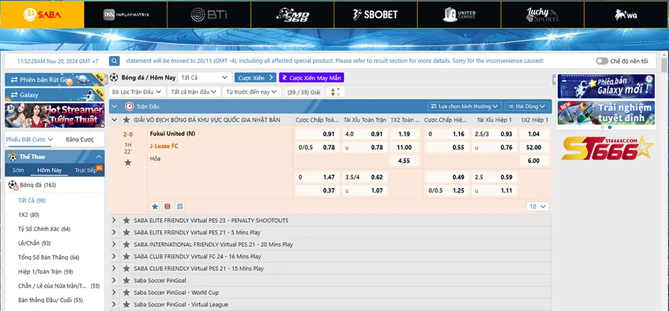
Task: Star the Virtual FC 24 16 Mins Play league
Action: pos(126,256)
